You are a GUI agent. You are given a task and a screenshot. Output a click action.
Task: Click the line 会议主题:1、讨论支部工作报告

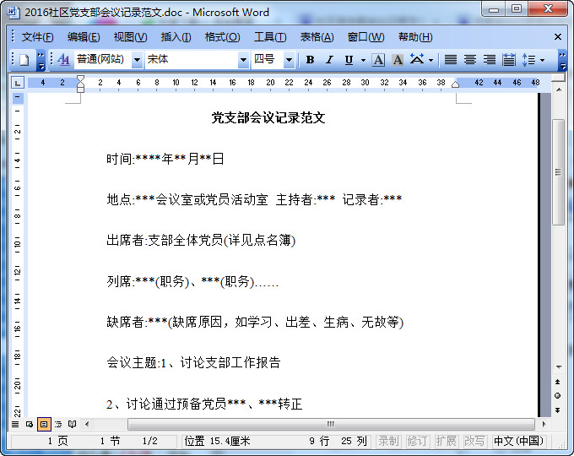pyautogui.click(x=193, y=362)
